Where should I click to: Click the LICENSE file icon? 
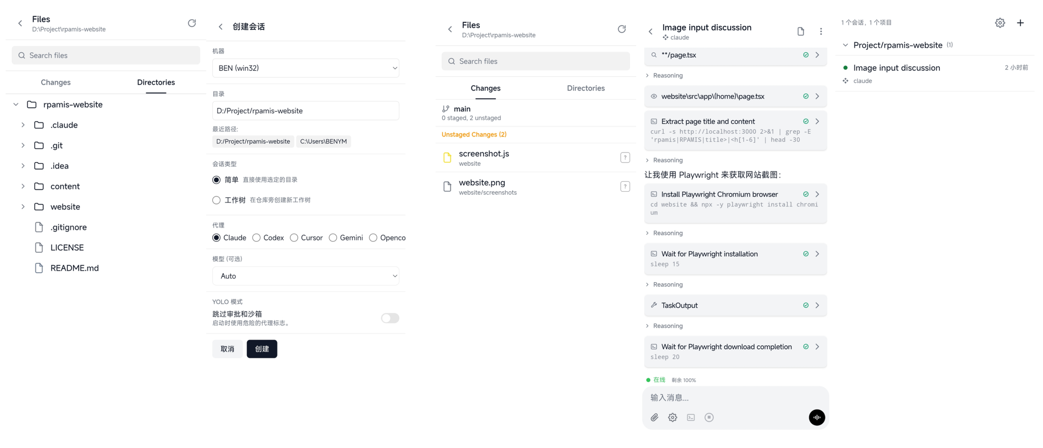(39, 247)
